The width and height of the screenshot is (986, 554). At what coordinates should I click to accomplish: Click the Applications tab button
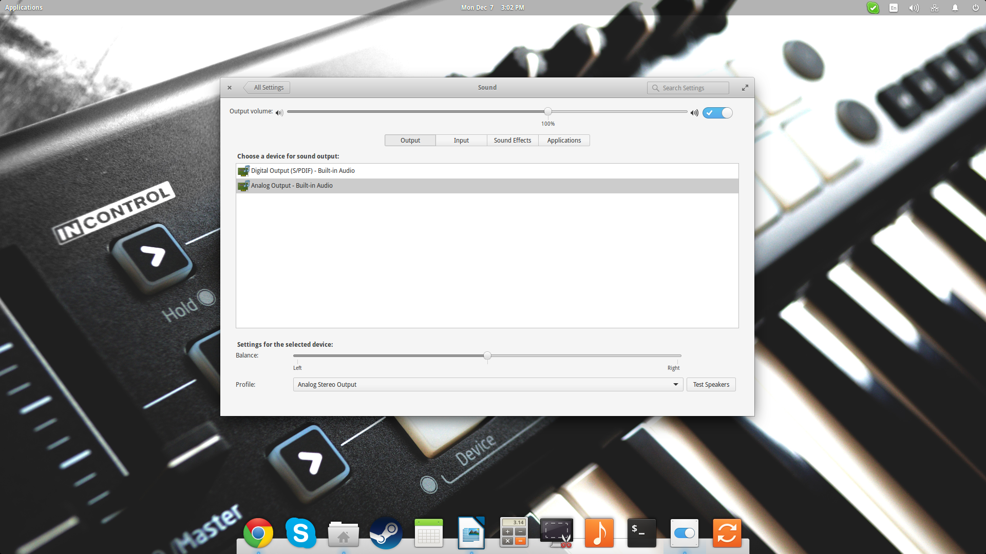click(x=564, y=140)
